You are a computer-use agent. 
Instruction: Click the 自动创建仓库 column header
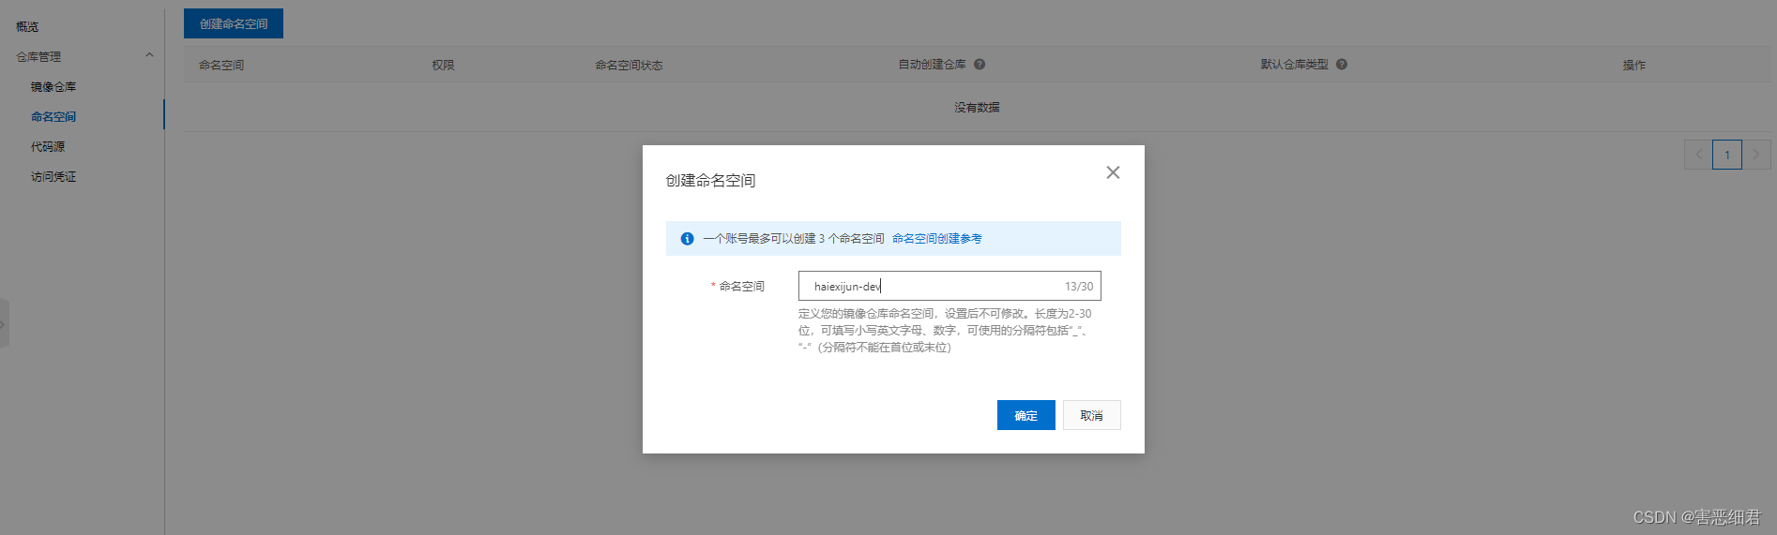(x=932, y=65)
